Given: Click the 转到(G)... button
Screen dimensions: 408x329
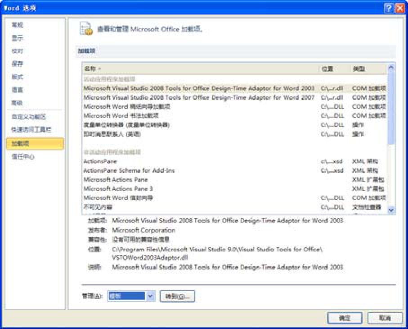Looking at the screenshot, I should 177,297.
